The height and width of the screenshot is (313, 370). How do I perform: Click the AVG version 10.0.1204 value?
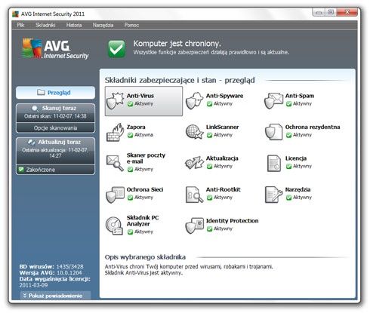pos(69,273)
